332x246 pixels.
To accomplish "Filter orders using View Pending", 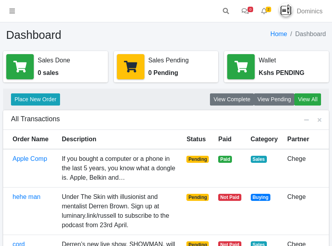I will (274, 99).
